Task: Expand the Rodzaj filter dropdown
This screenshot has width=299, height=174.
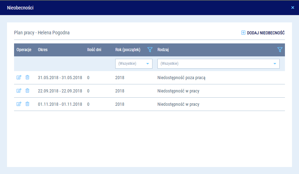Action: (274, 64)
